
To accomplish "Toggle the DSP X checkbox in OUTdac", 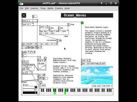I will 36,87.
